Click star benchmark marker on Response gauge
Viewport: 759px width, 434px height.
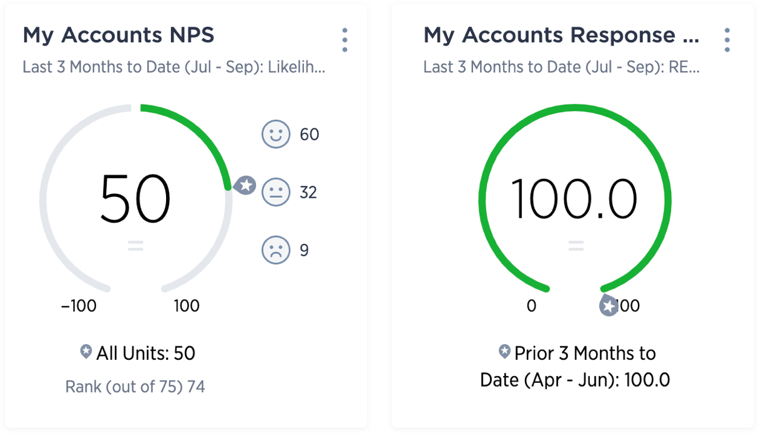609,306
